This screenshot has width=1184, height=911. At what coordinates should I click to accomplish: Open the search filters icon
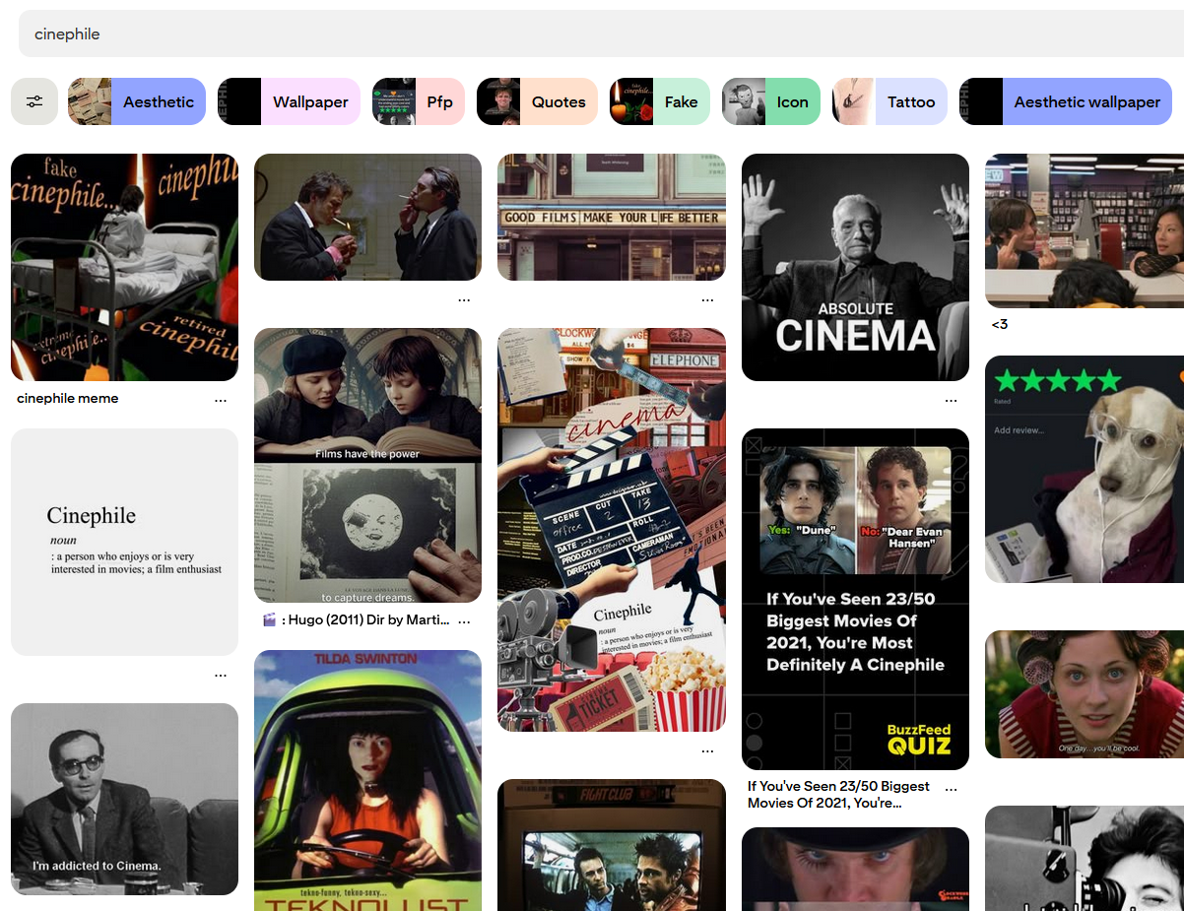click(34, 101)
